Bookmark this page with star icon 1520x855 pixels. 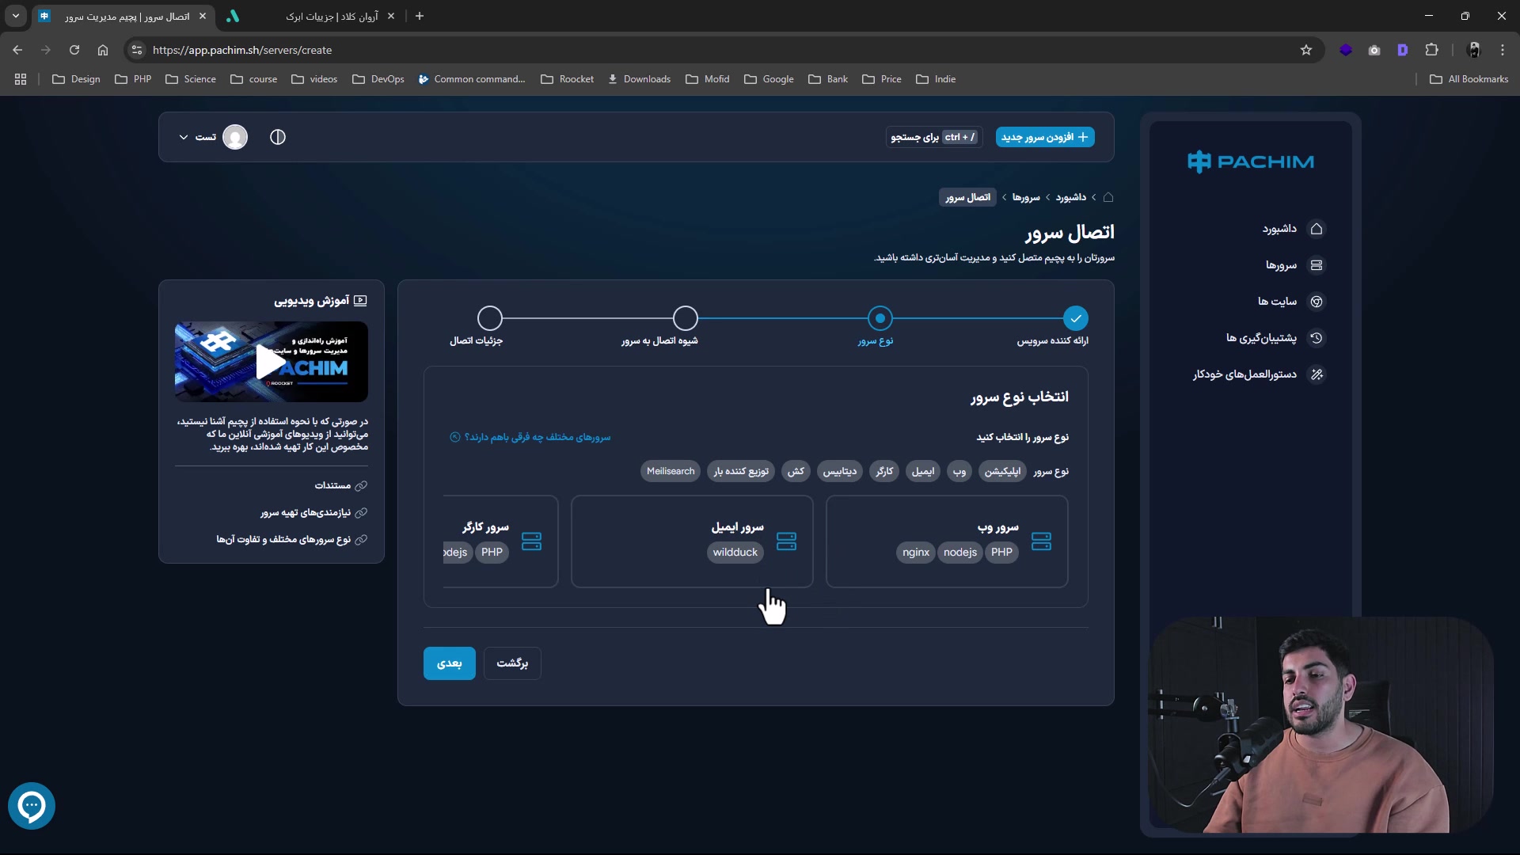coord(1306,50)
